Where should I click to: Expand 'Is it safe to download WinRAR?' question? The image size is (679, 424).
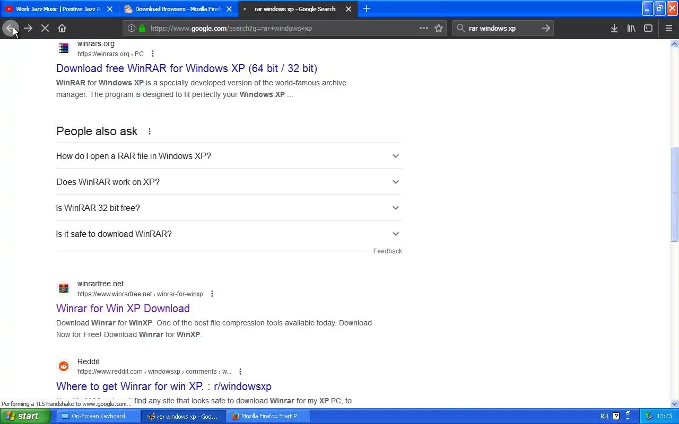click(229, 234)
